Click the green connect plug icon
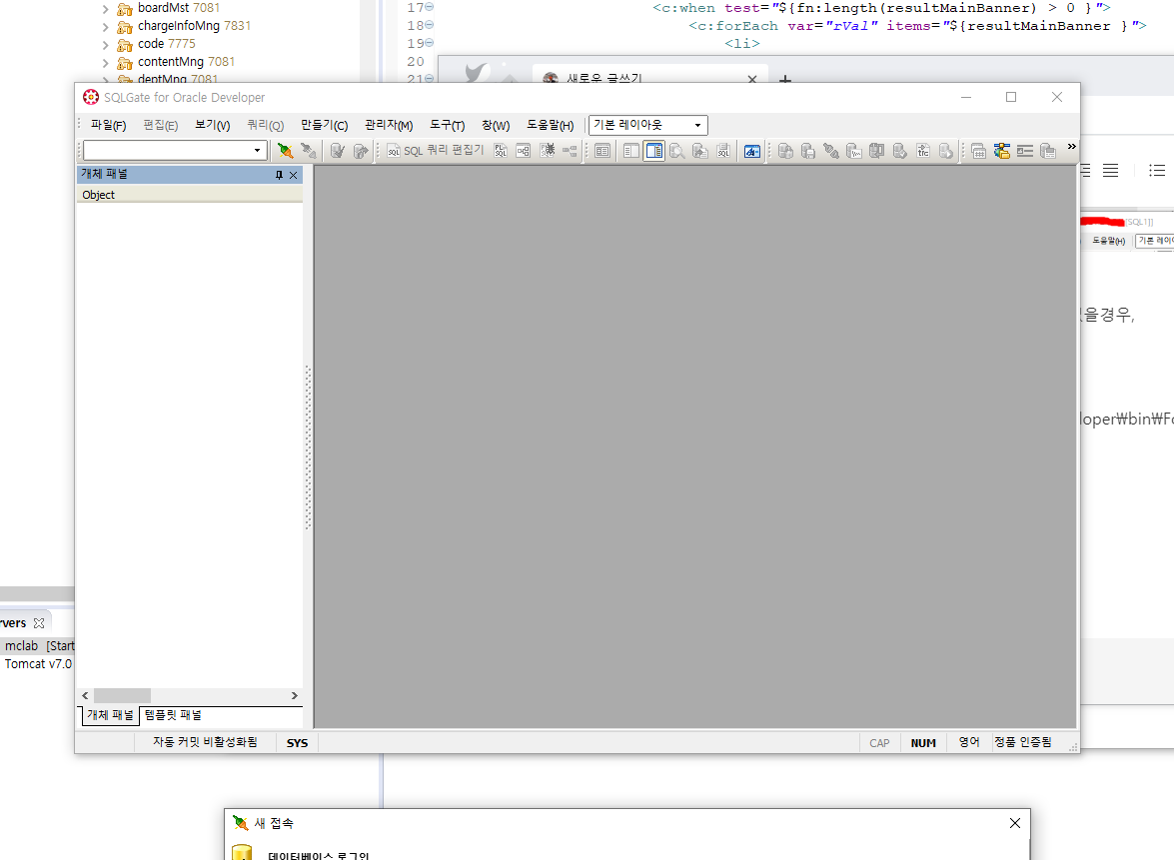 click(x=286, y=151)
